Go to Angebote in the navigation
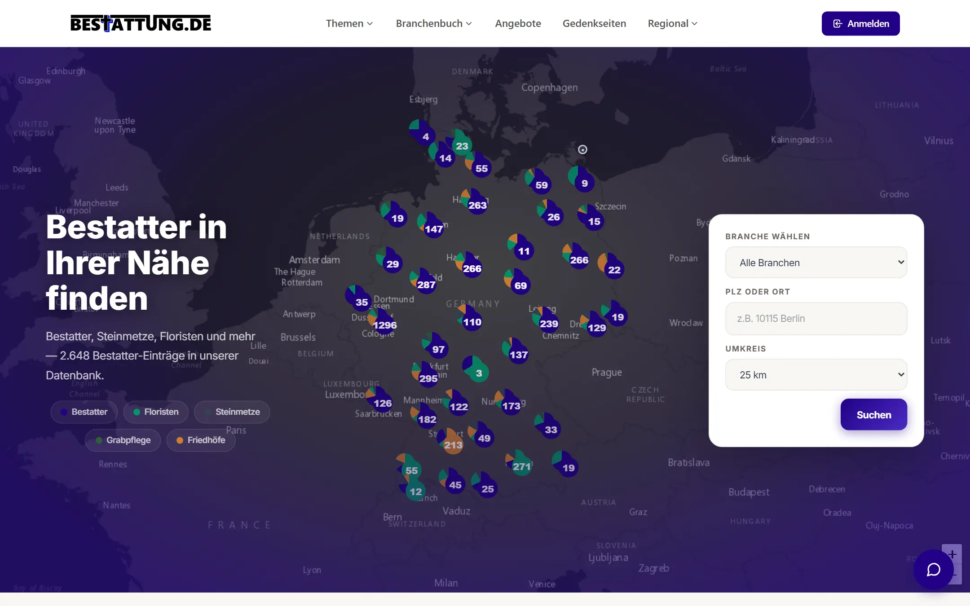This screenshot has width=970, height=606. click(518, 23)
